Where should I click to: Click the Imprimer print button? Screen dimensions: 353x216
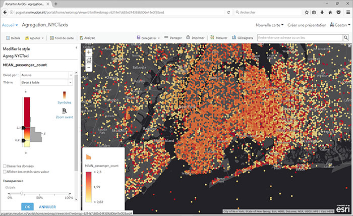pyautogui.click(x=196, y=38)
